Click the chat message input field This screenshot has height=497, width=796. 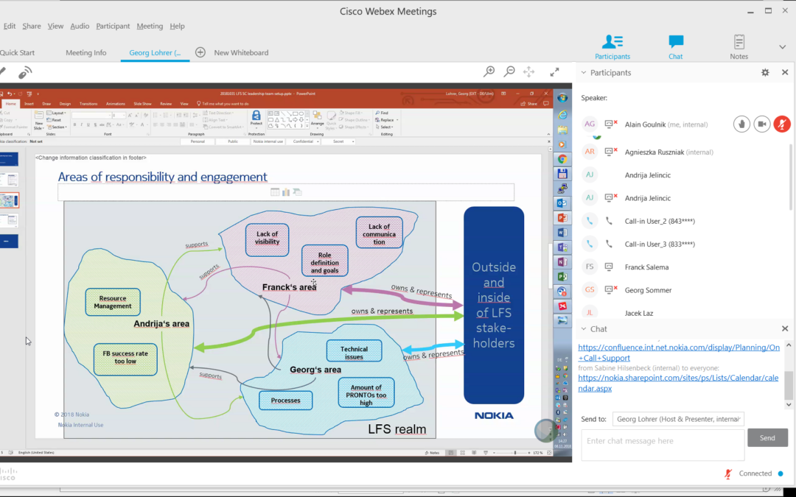click(x=663, y=445)
